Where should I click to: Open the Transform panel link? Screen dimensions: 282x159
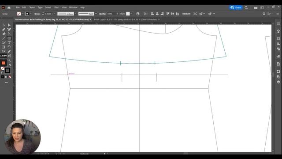coord(186,14)
